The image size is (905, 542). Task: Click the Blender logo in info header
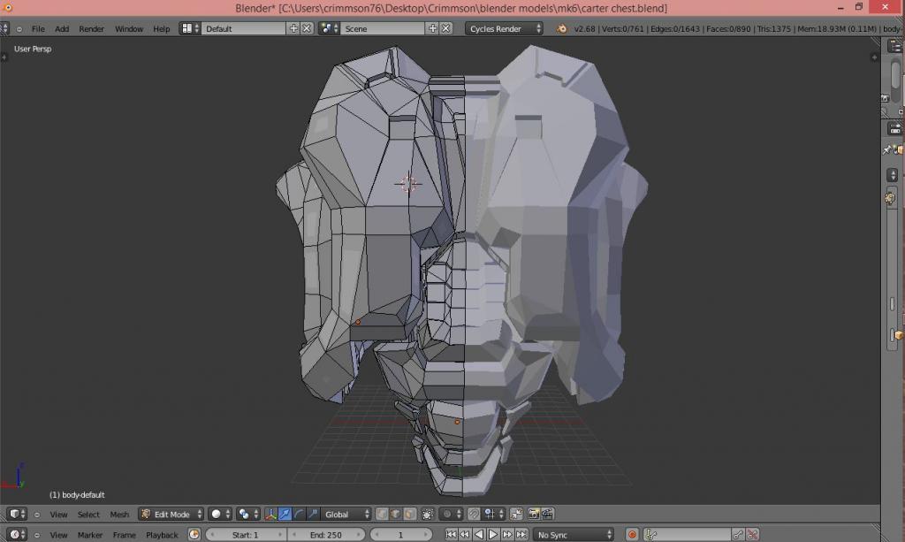pos(561,28)
